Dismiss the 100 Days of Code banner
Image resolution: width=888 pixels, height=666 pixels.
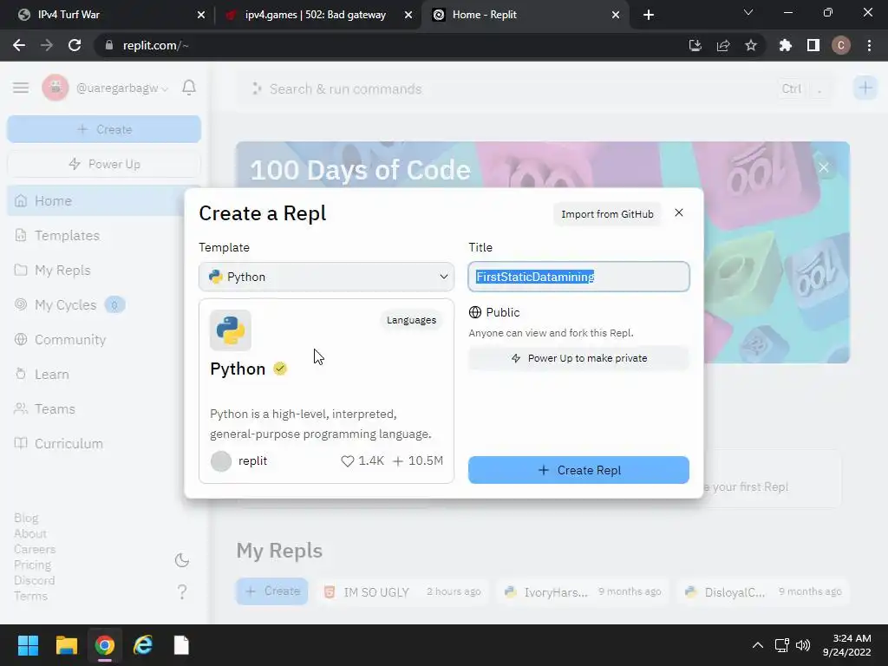coord(824,167)
